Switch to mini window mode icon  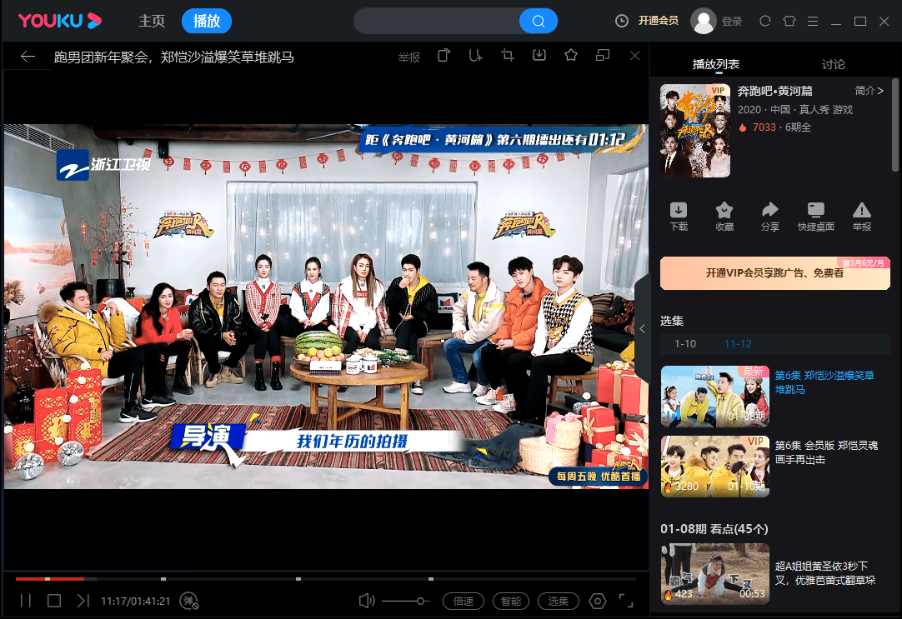[x=602, y=55]
